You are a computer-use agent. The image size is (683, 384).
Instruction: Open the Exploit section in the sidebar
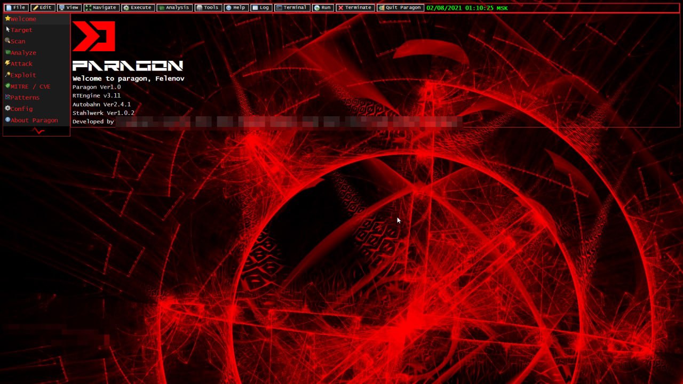(36, 75)
